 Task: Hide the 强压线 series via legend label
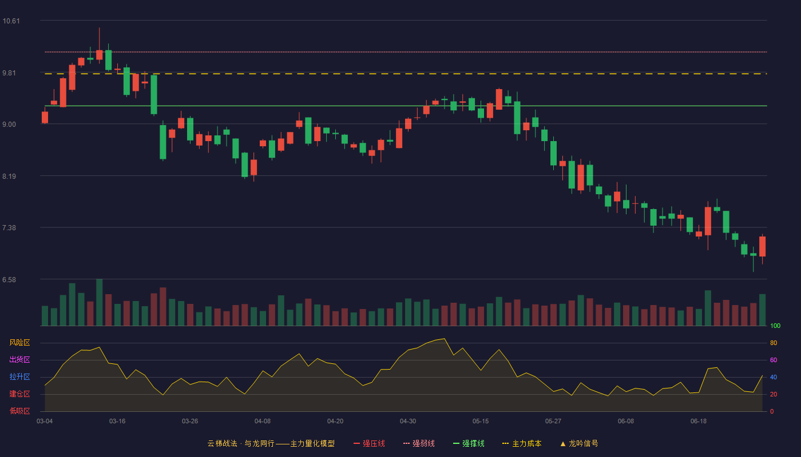[374, 443]
